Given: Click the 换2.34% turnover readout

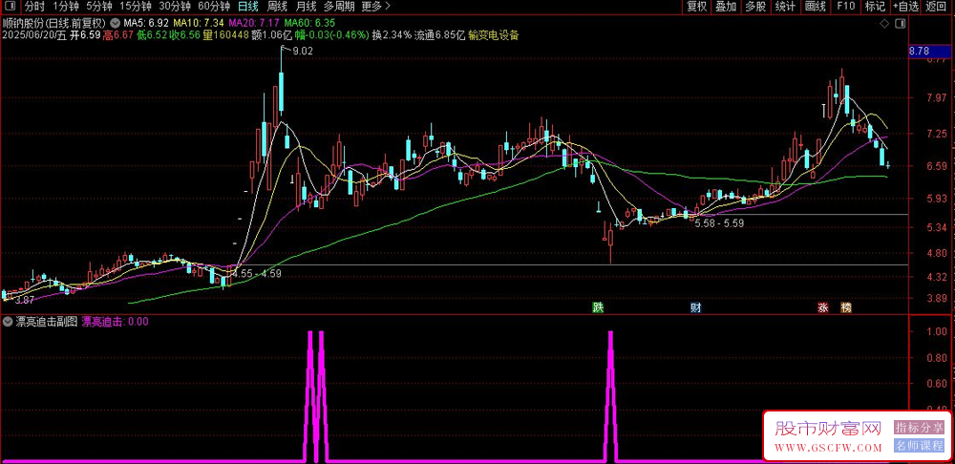Looking at the screenshot, I should point(392,35).
